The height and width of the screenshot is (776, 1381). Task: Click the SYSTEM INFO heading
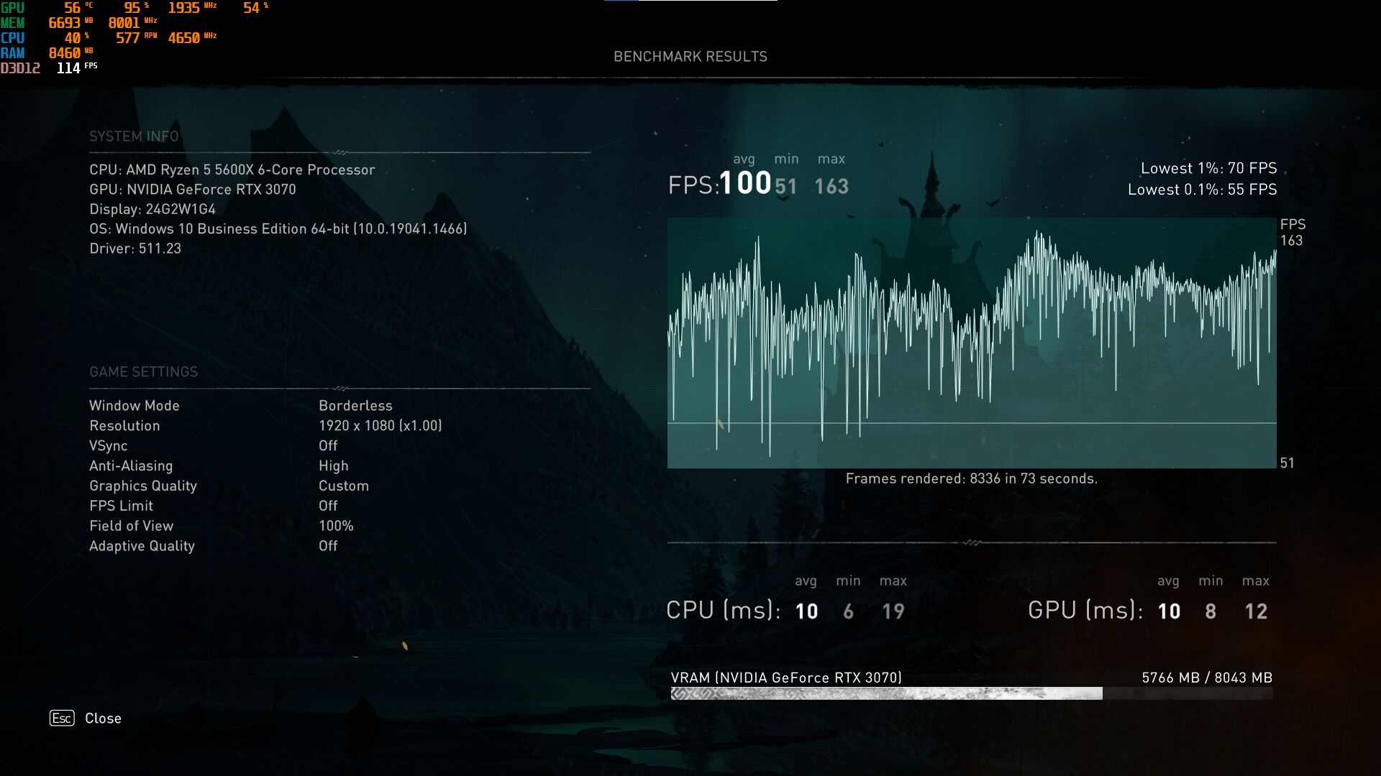coord(134,136)
